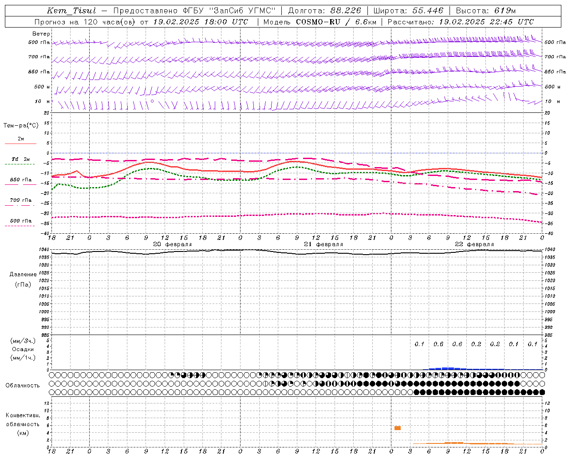Select the model label COSMO-RU / 6.6км
Viewport: 568px width, 455px height.
(336, 22)
